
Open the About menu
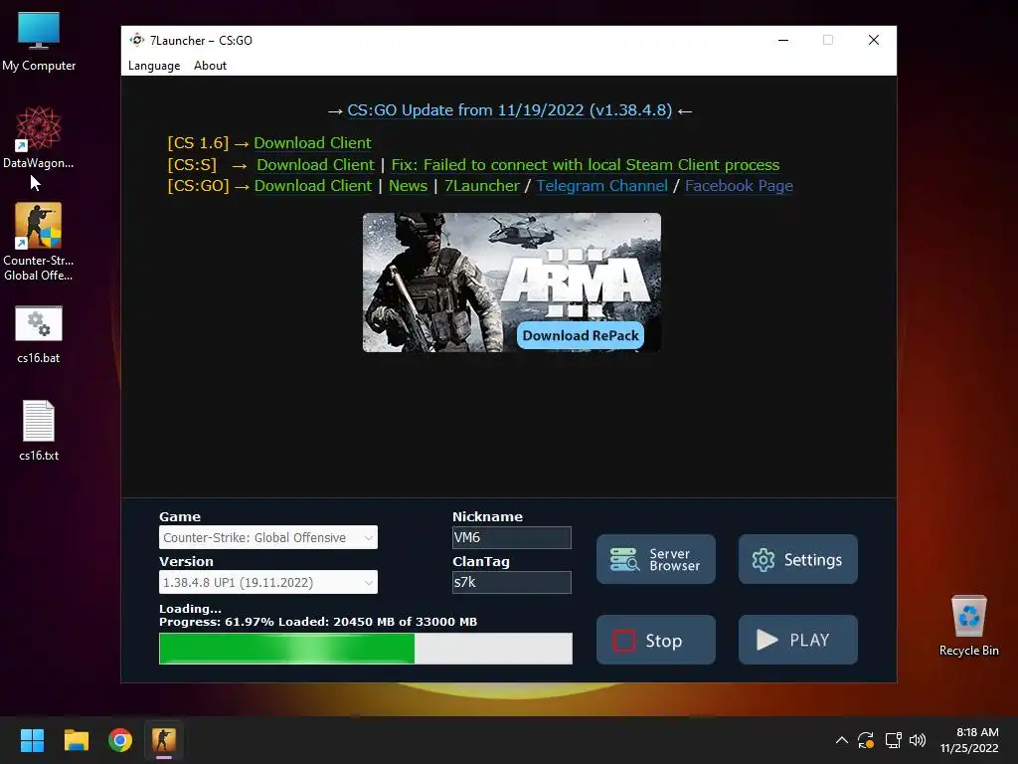click(x=210, y=66)
